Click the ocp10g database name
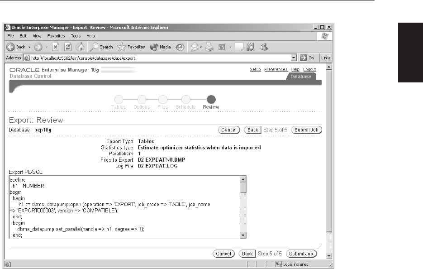Image resolution: width=423 pixels, height=269 pixels. click(x=43, y=130)
